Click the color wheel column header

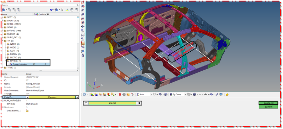tap(37, 14)
